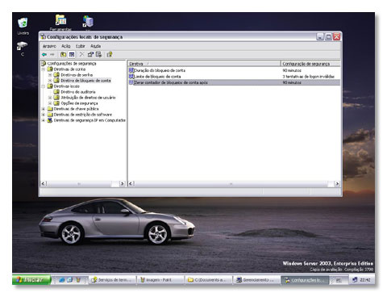This screenshot has width=387, height=297.
Task: Expand the Opções de segurança node
Action: 50,103
